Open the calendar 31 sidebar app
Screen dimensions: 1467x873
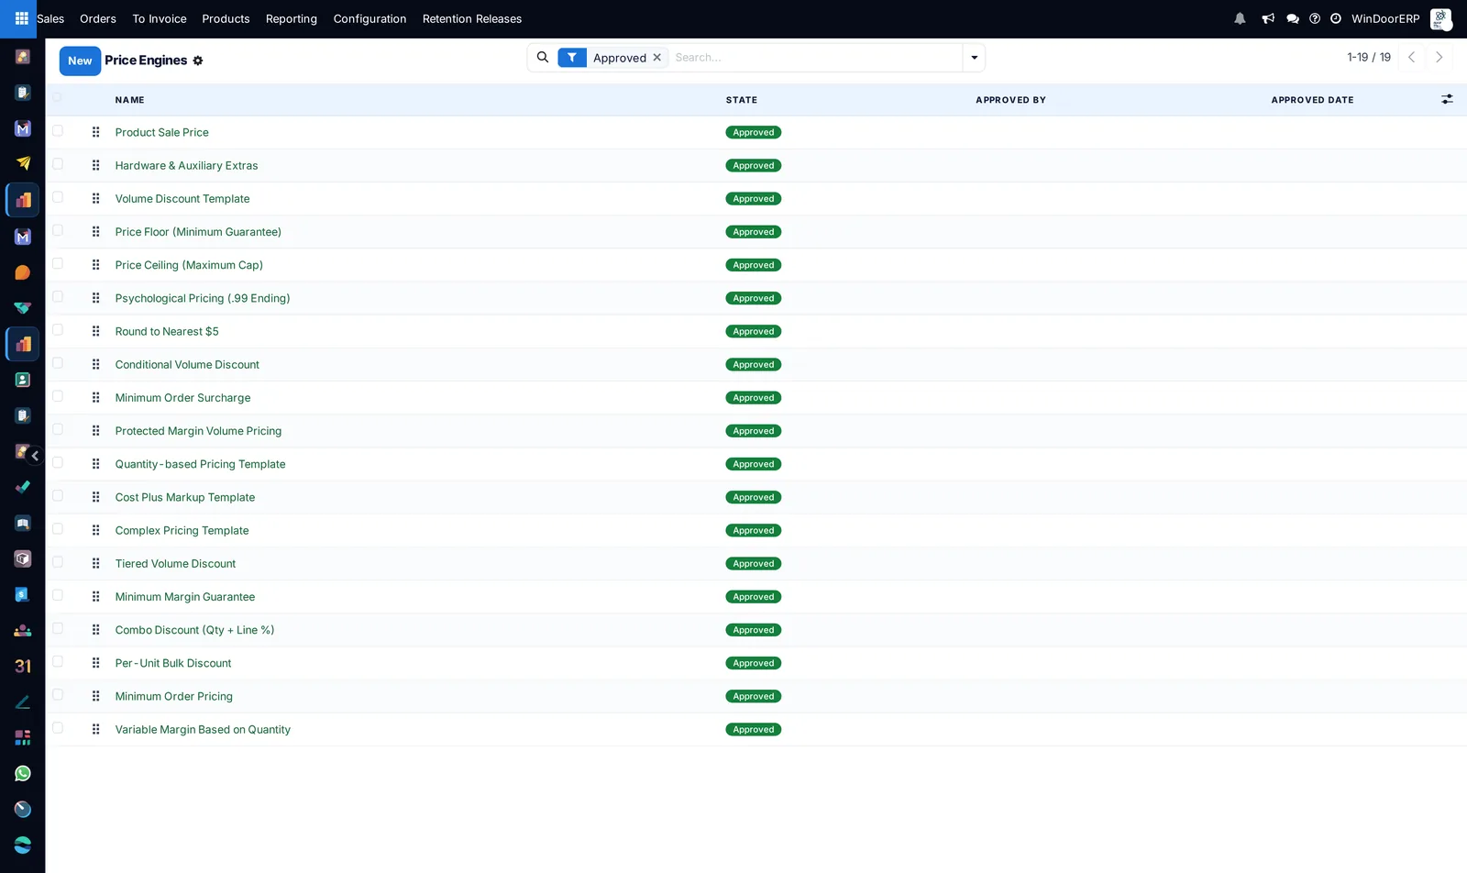coord(23,667)
